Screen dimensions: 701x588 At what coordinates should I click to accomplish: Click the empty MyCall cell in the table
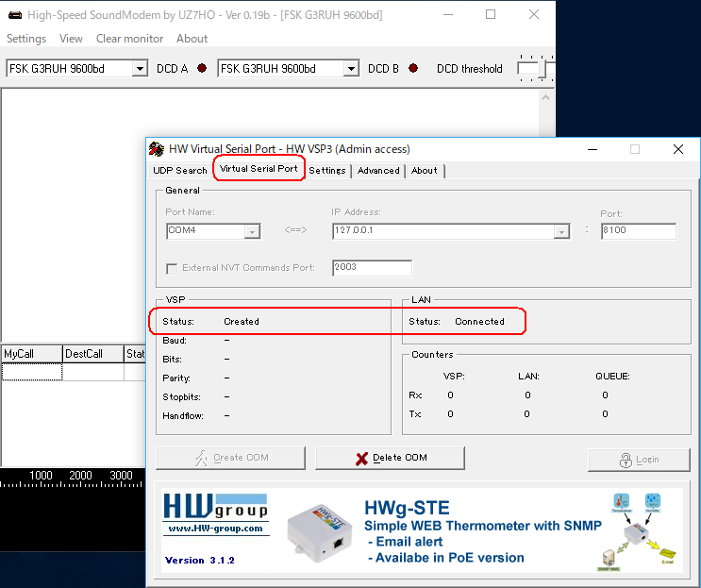(x=32, y=372)
